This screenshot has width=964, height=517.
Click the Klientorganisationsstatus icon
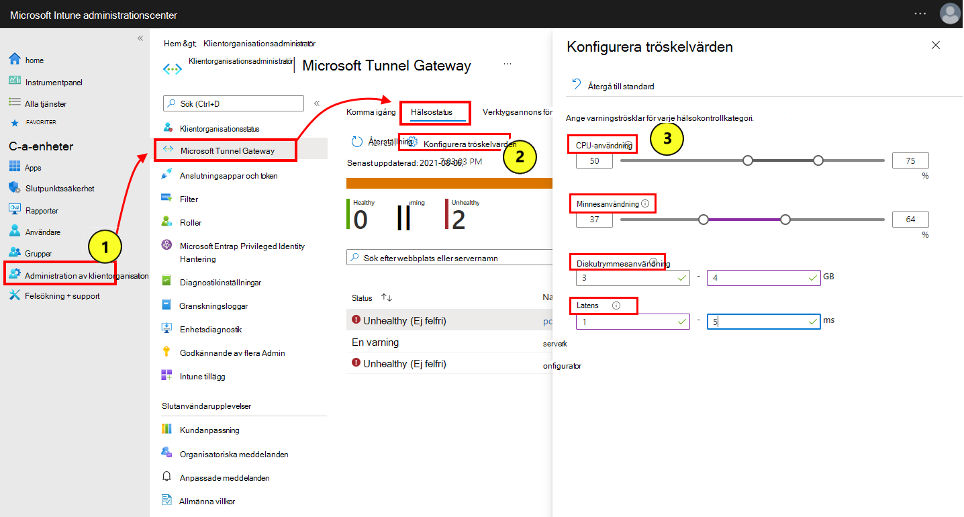(x=168, y=128)
